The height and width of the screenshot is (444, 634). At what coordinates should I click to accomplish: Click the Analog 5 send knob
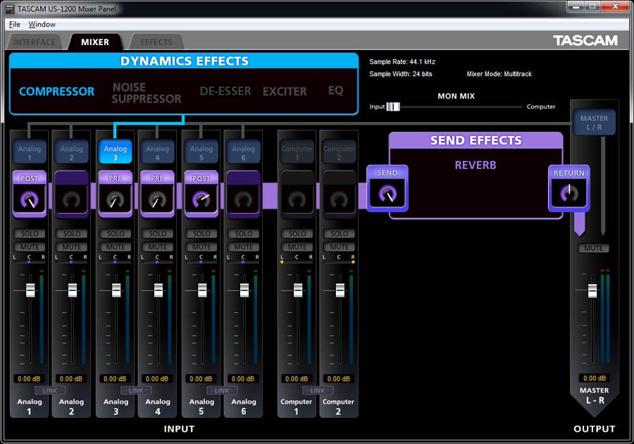pyautogui.click(x=201, y=200)
